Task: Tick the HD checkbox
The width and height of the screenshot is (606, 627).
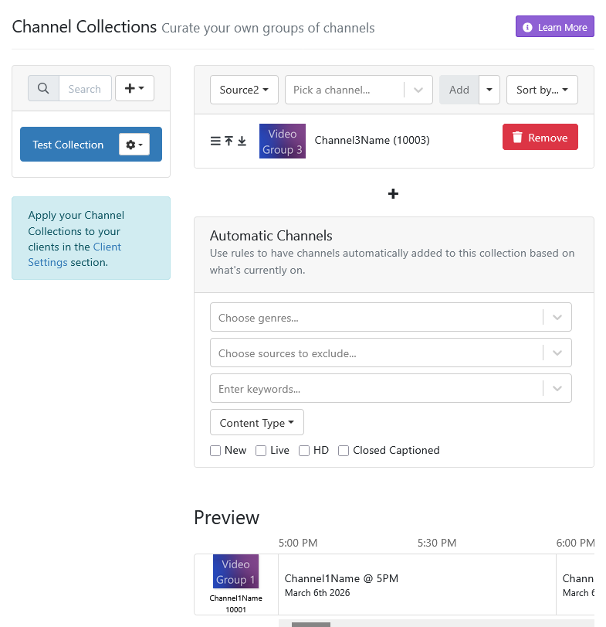Action: click(304, 451)
